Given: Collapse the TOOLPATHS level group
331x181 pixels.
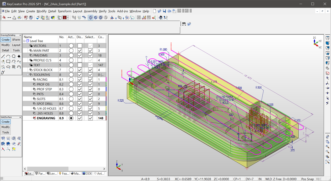Looking at the screenshot, I should pyautogui.click(x=28, y=75).
